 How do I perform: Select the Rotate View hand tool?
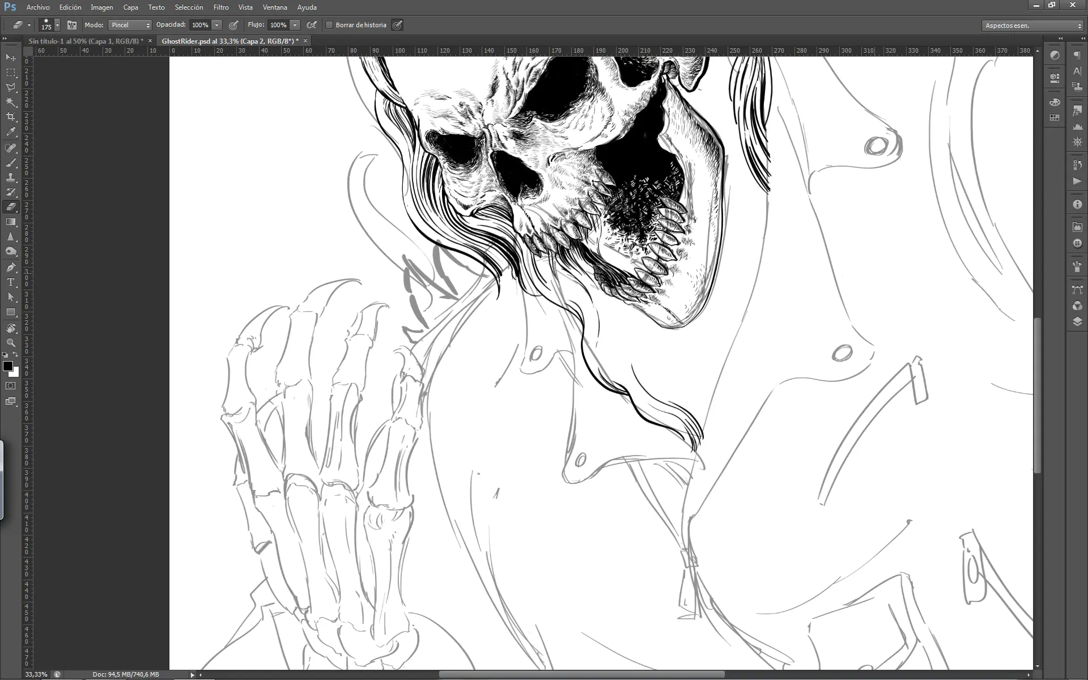point(11,328)
